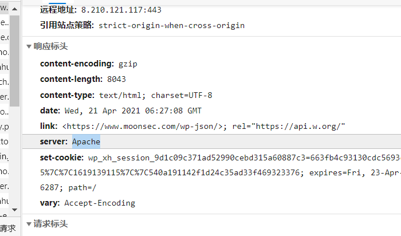
Task: Click the scrollbar down arrow
Action: point(14,210)
